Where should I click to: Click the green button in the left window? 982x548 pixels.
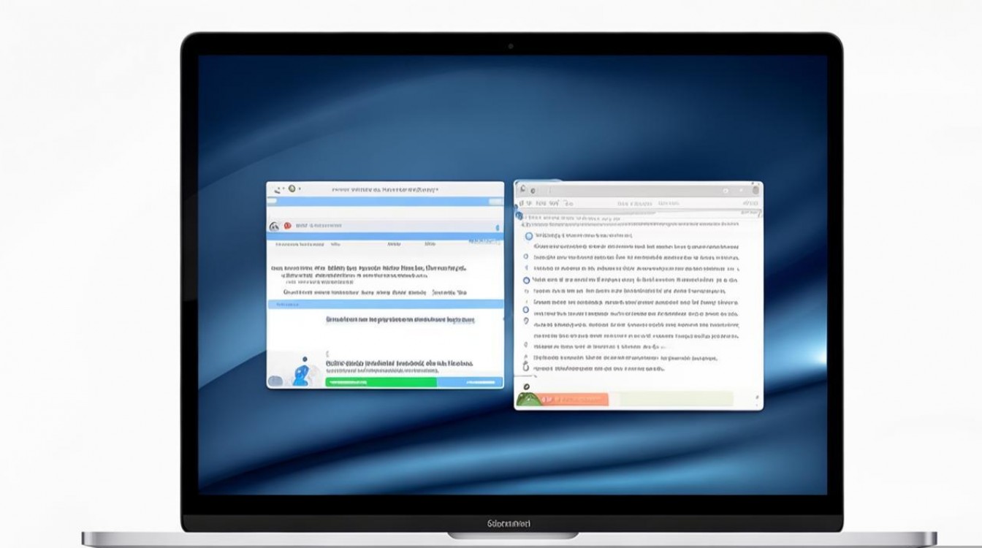pyautogui.click(x=381, y=381)
